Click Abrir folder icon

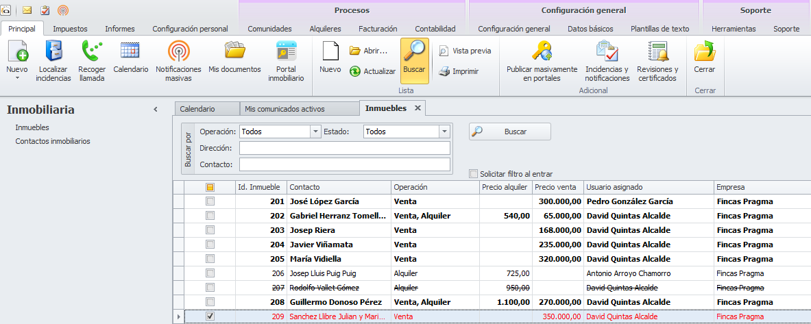pos(355,51)
